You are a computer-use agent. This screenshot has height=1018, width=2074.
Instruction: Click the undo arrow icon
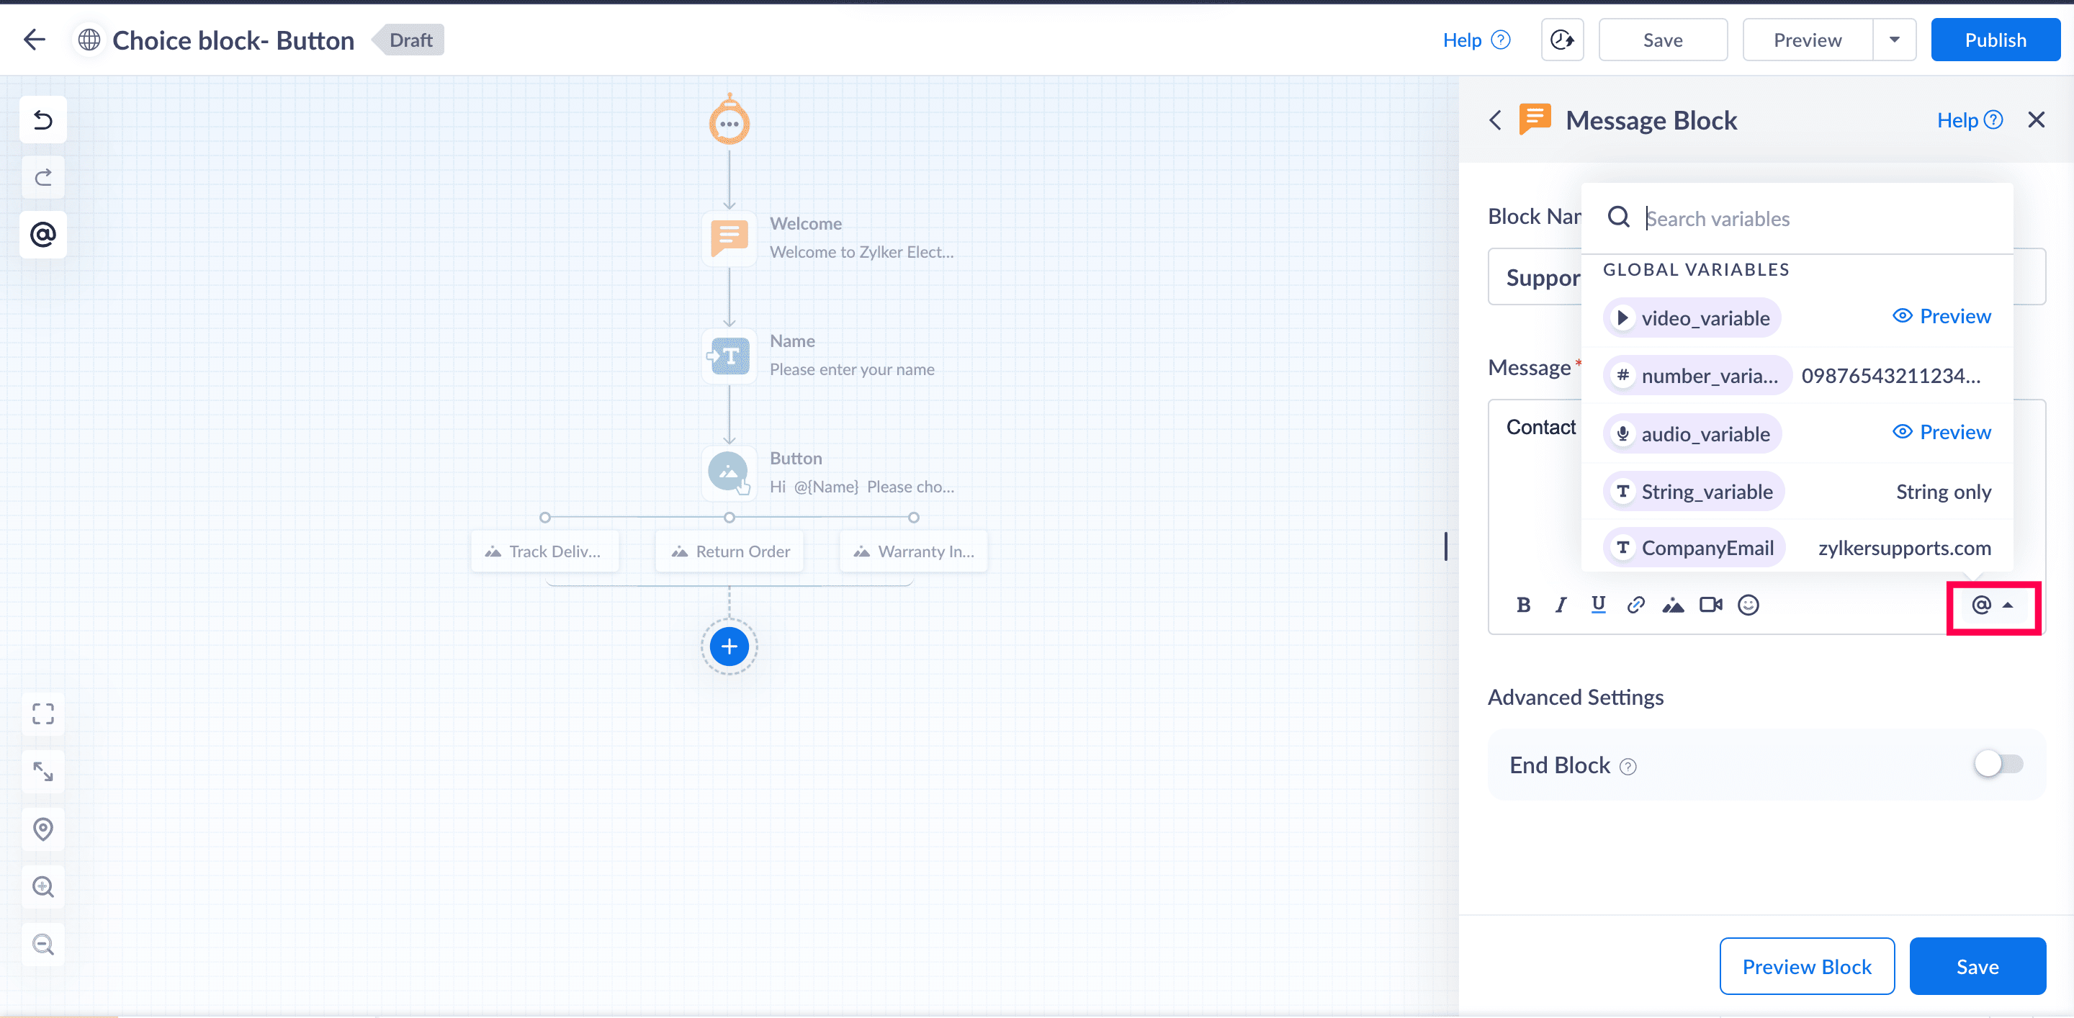[42, 120]
